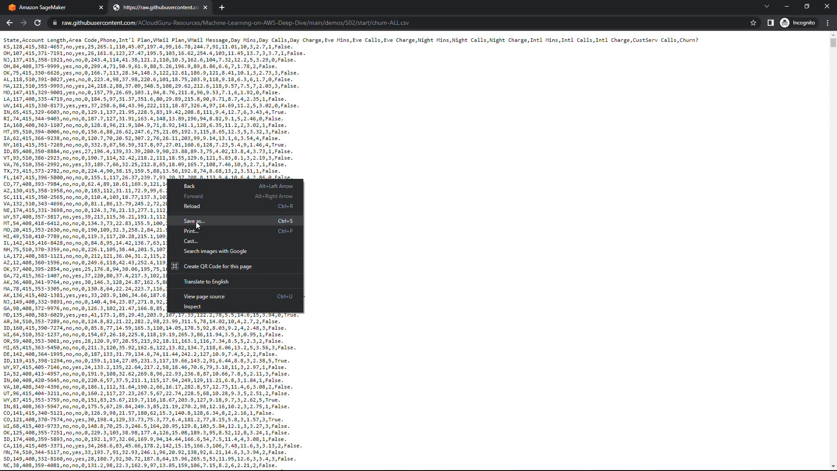Image resolution: width=837 pixels, height=471 pixels.
Task: Click the vertical scrollbar down arrow
Action: point(833,466)
